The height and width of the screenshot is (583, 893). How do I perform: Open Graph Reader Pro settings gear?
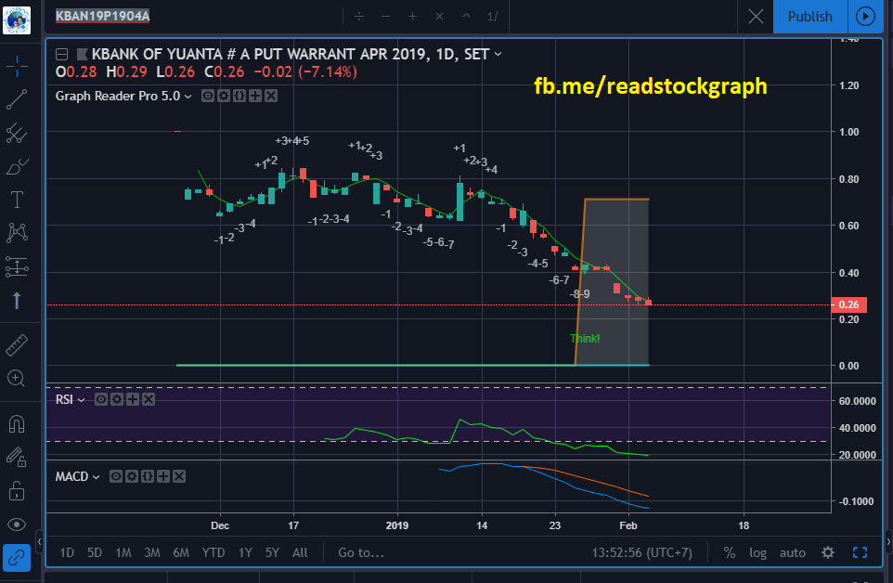pyautogui.click(x=224, y=96)
